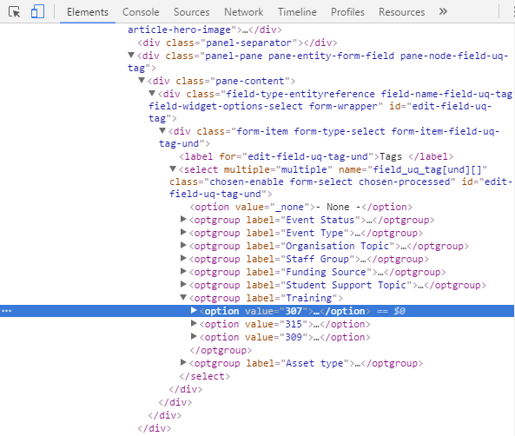Expand the Event Type optgroup
This screenshot has width=515, height=436.
click(x=183, y=232)
